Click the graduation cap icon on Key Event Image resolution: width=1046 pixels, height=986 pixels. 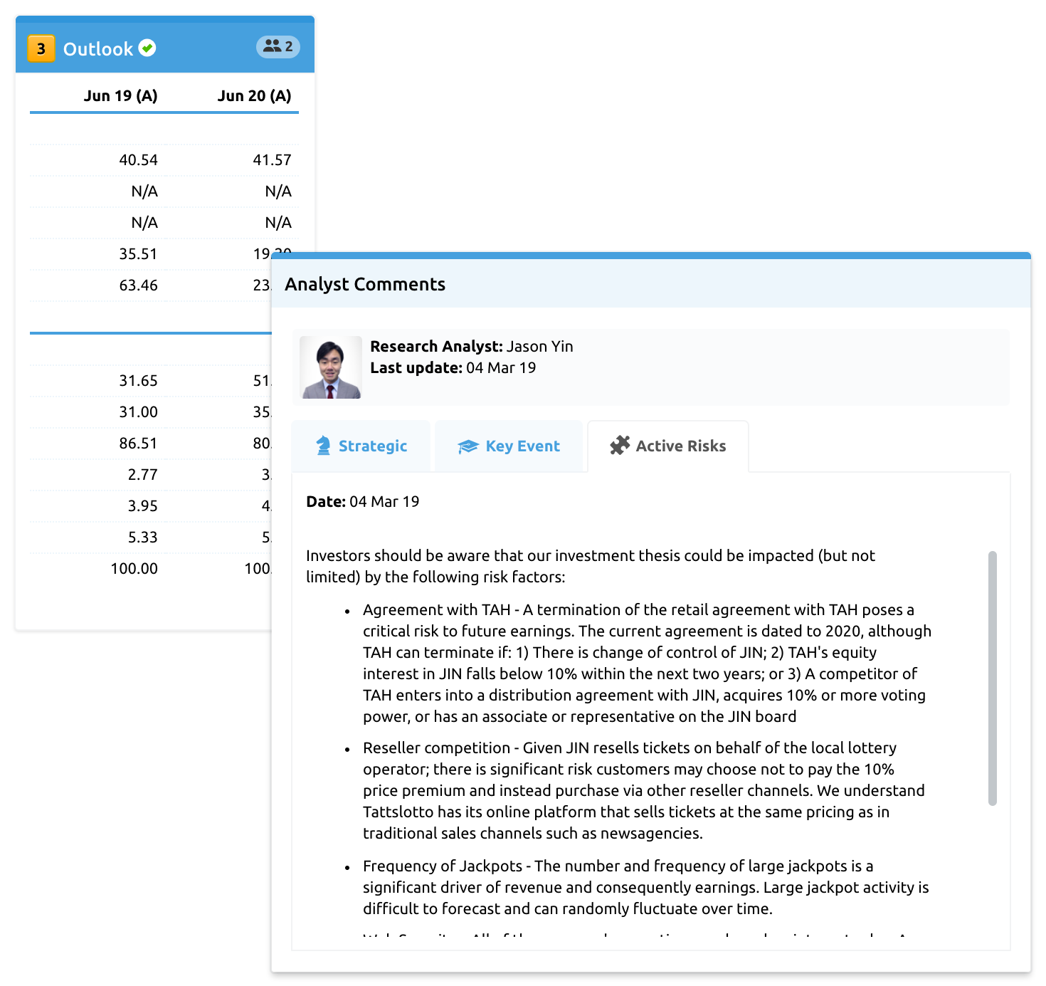click(x=467, y=446)
